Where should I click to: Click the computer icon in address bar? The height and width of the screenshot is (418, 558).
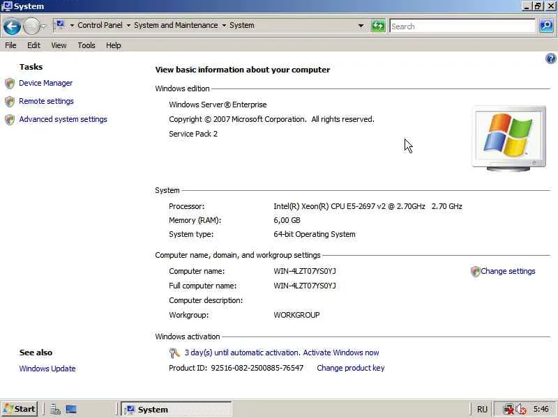click(60, 24)
